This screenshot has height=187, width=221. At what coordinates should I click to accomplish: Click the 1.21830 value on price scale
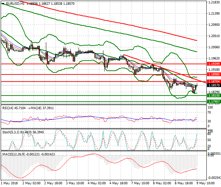[x=213, y=2]
